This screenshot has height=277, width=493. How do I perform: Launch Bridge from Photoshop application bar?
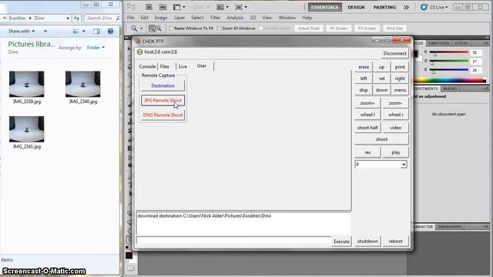[149, 7]
